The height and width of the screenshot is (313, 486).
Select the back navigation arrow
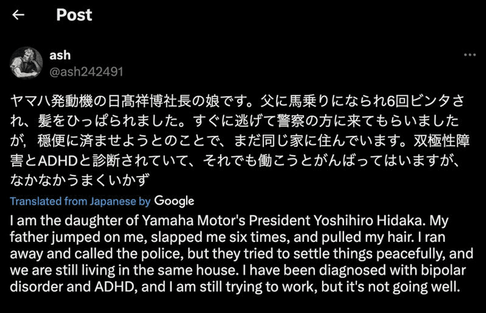(18, 15)
